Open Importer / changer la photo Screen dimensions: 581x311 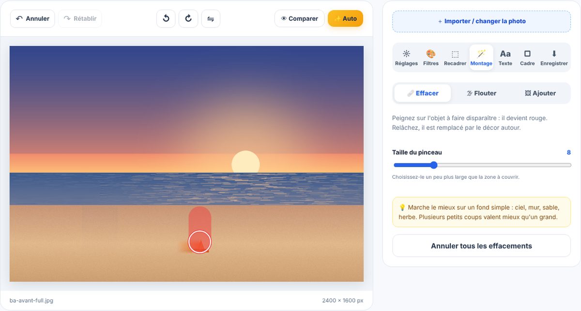pyautogui.click(x=481, y=21)
